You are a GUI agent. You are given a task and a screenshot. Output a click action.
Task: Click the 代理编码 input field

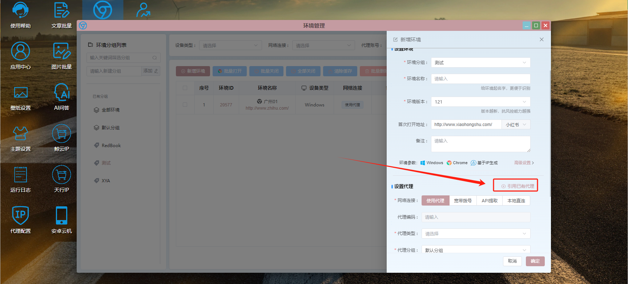coord(476,217)
